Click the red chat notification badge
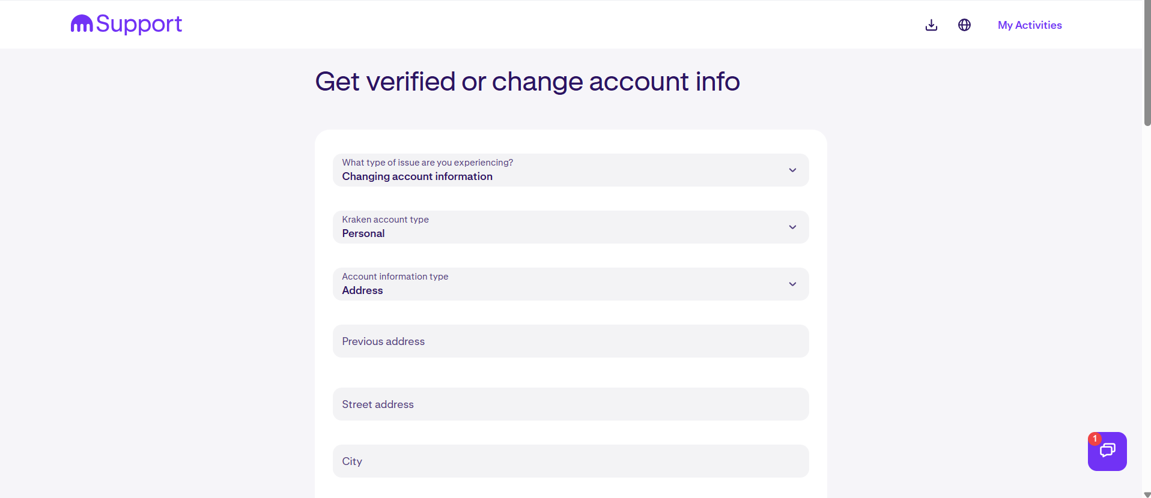 pyautogui.click(x=1095, y=439)
